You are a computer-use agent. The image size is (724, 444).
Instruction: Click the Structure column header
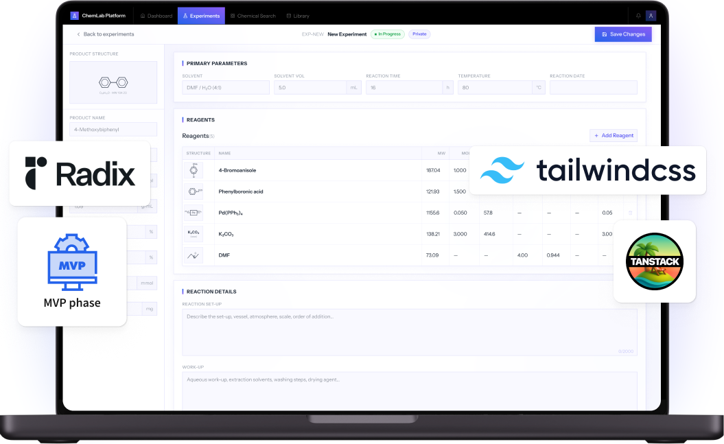(198, 153)
